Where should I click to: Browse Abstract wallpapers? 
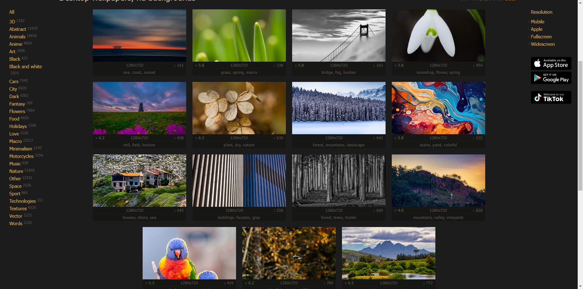18,29
